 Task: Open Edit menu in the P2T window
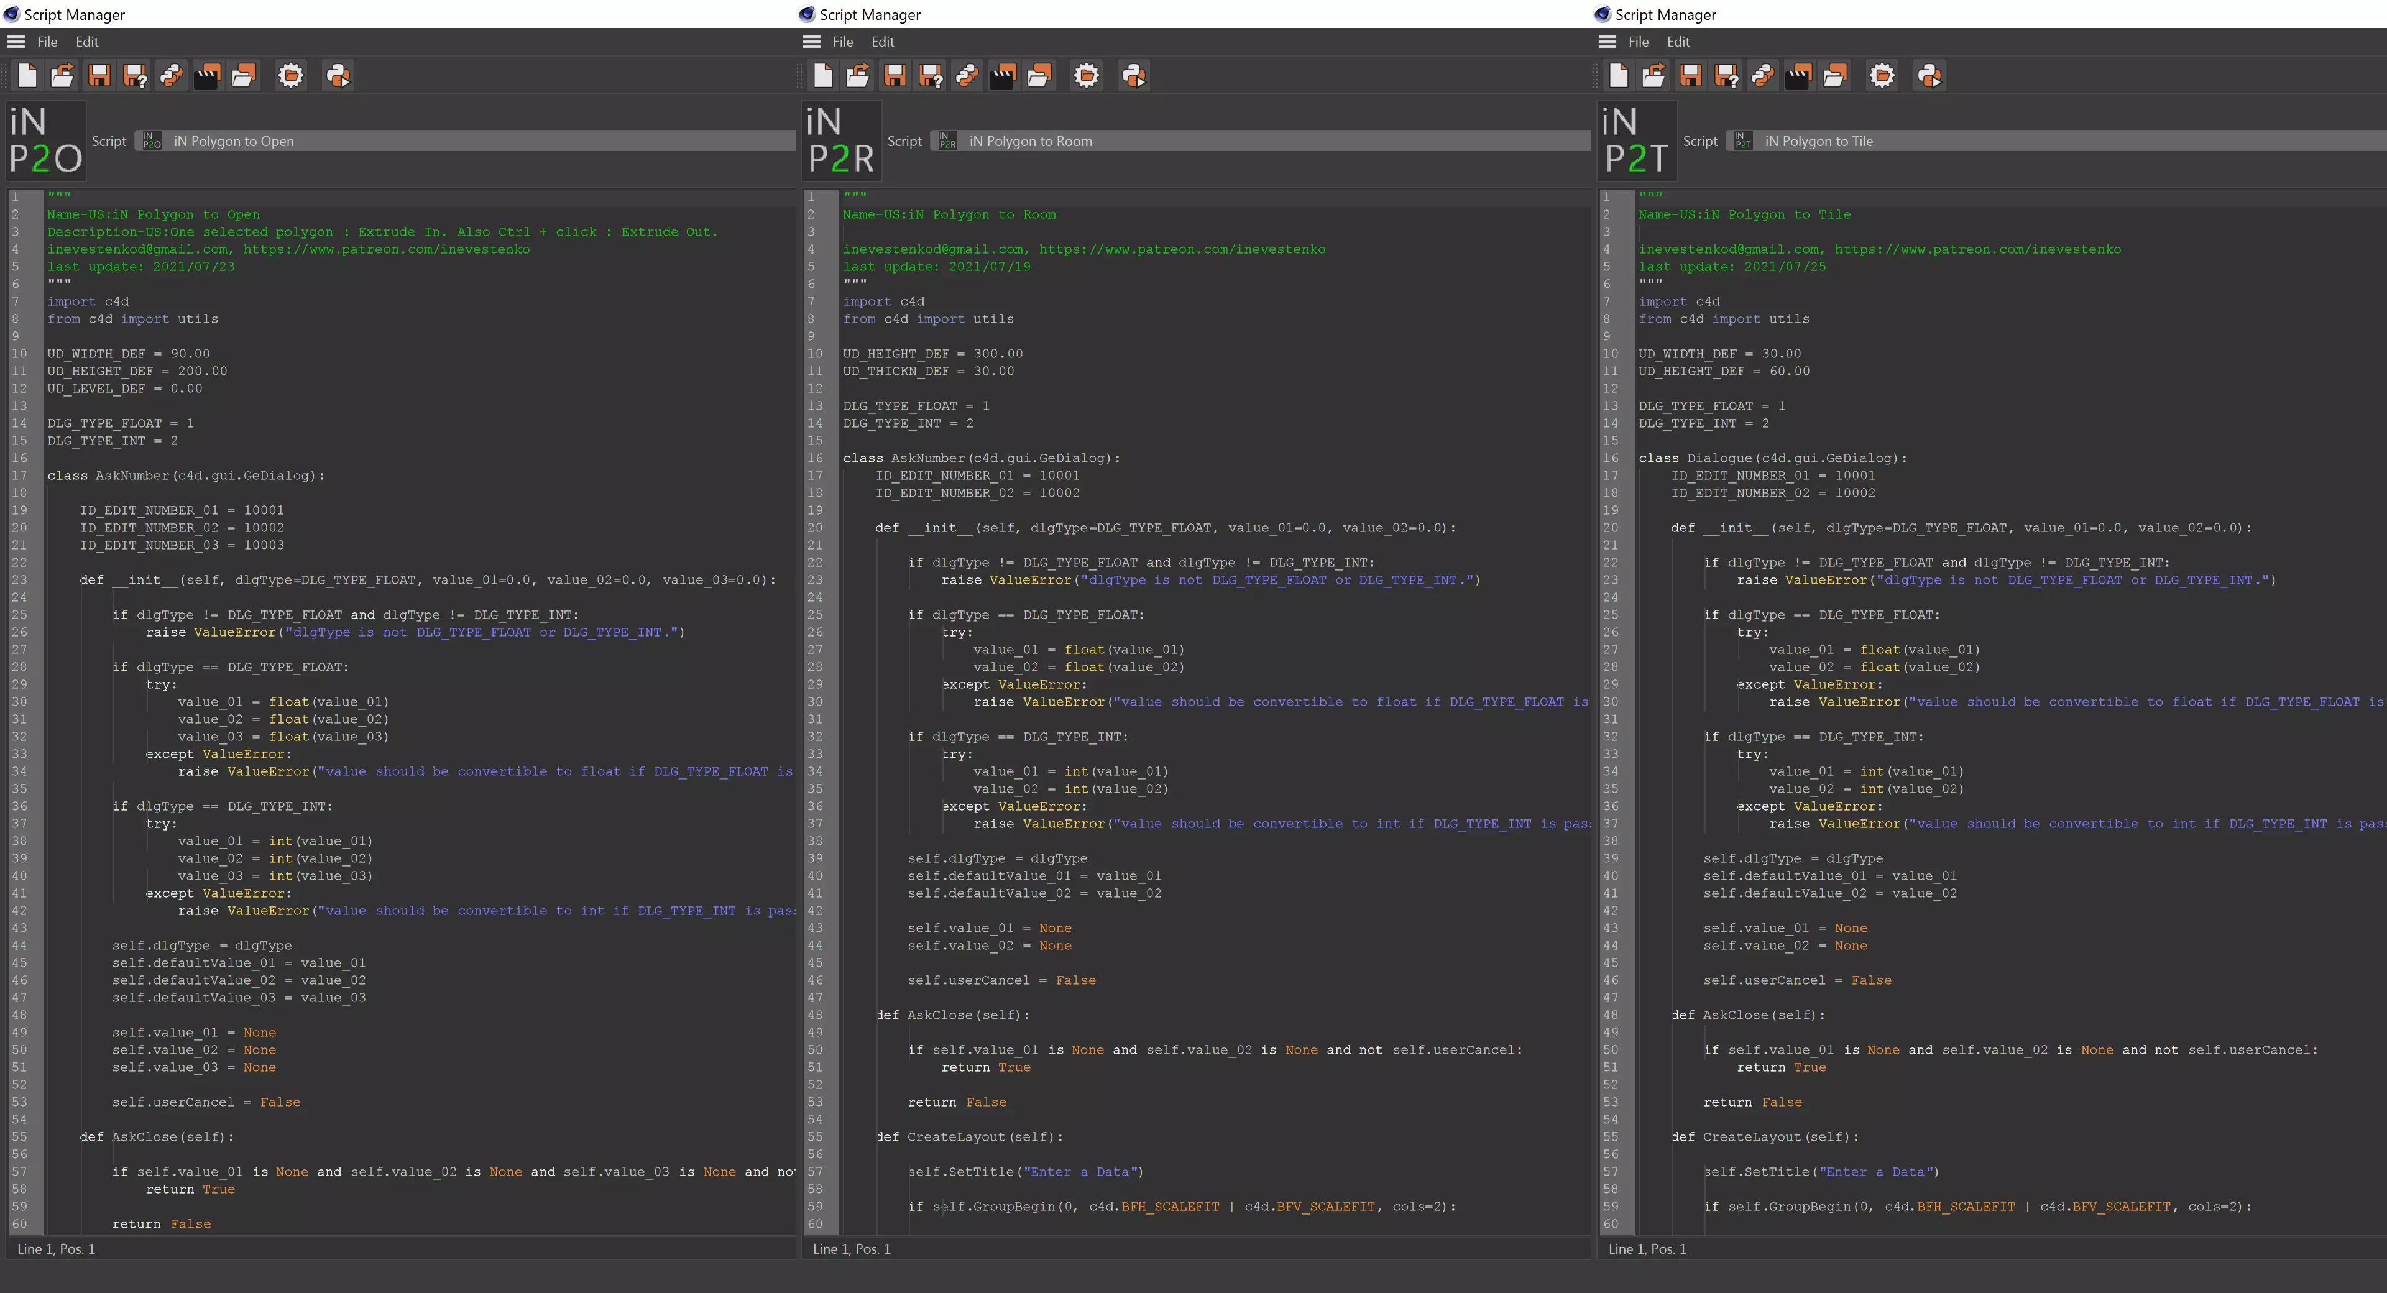tap(1677, 42)
